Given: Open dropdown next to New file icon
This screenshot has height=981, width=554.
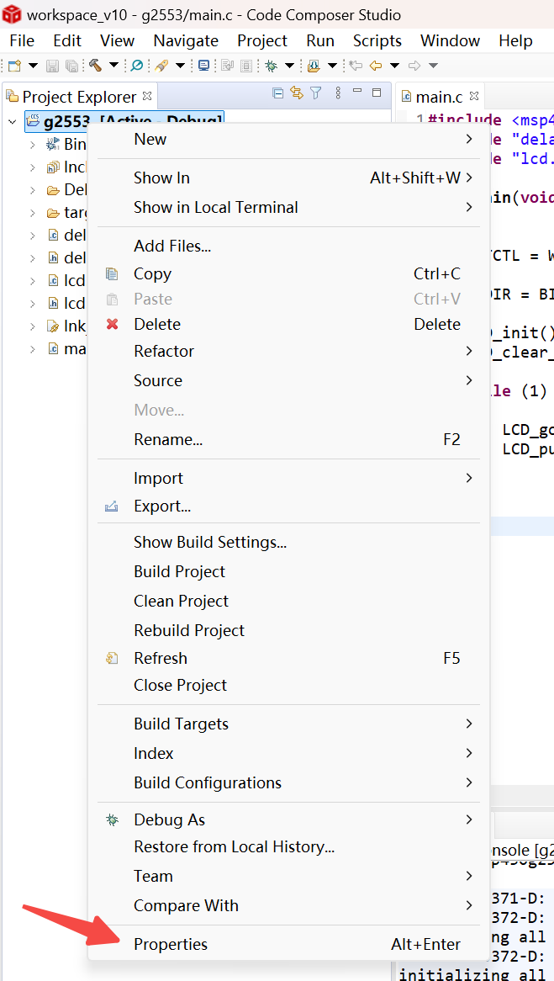Looking at the screenshot, I should click(x=33, y=65).
